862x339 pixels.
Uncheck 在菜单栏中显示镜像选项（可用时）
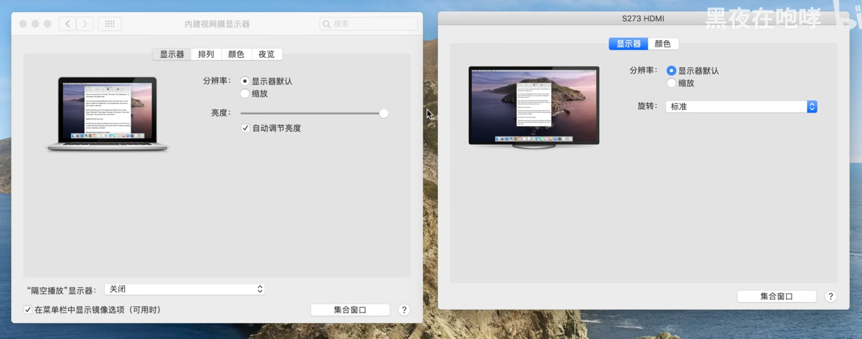28,310
